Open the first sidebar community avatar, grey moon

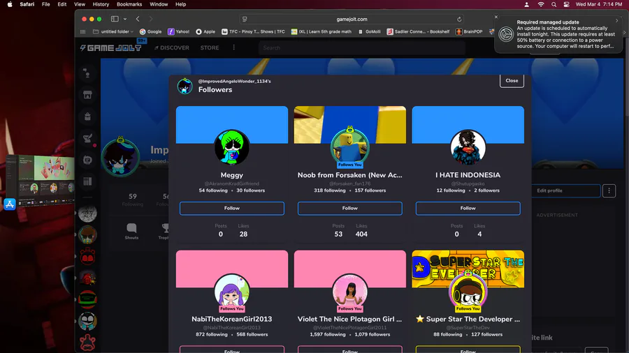87,213
